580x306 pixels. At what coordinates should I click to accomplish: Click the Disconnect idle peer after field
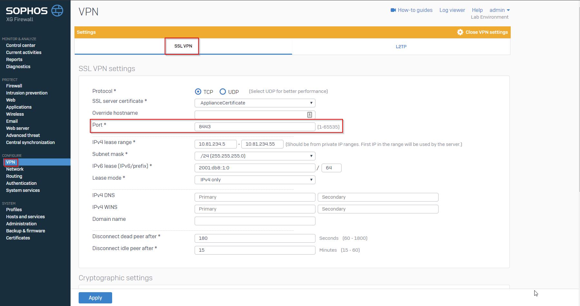[x=255, y=250]
